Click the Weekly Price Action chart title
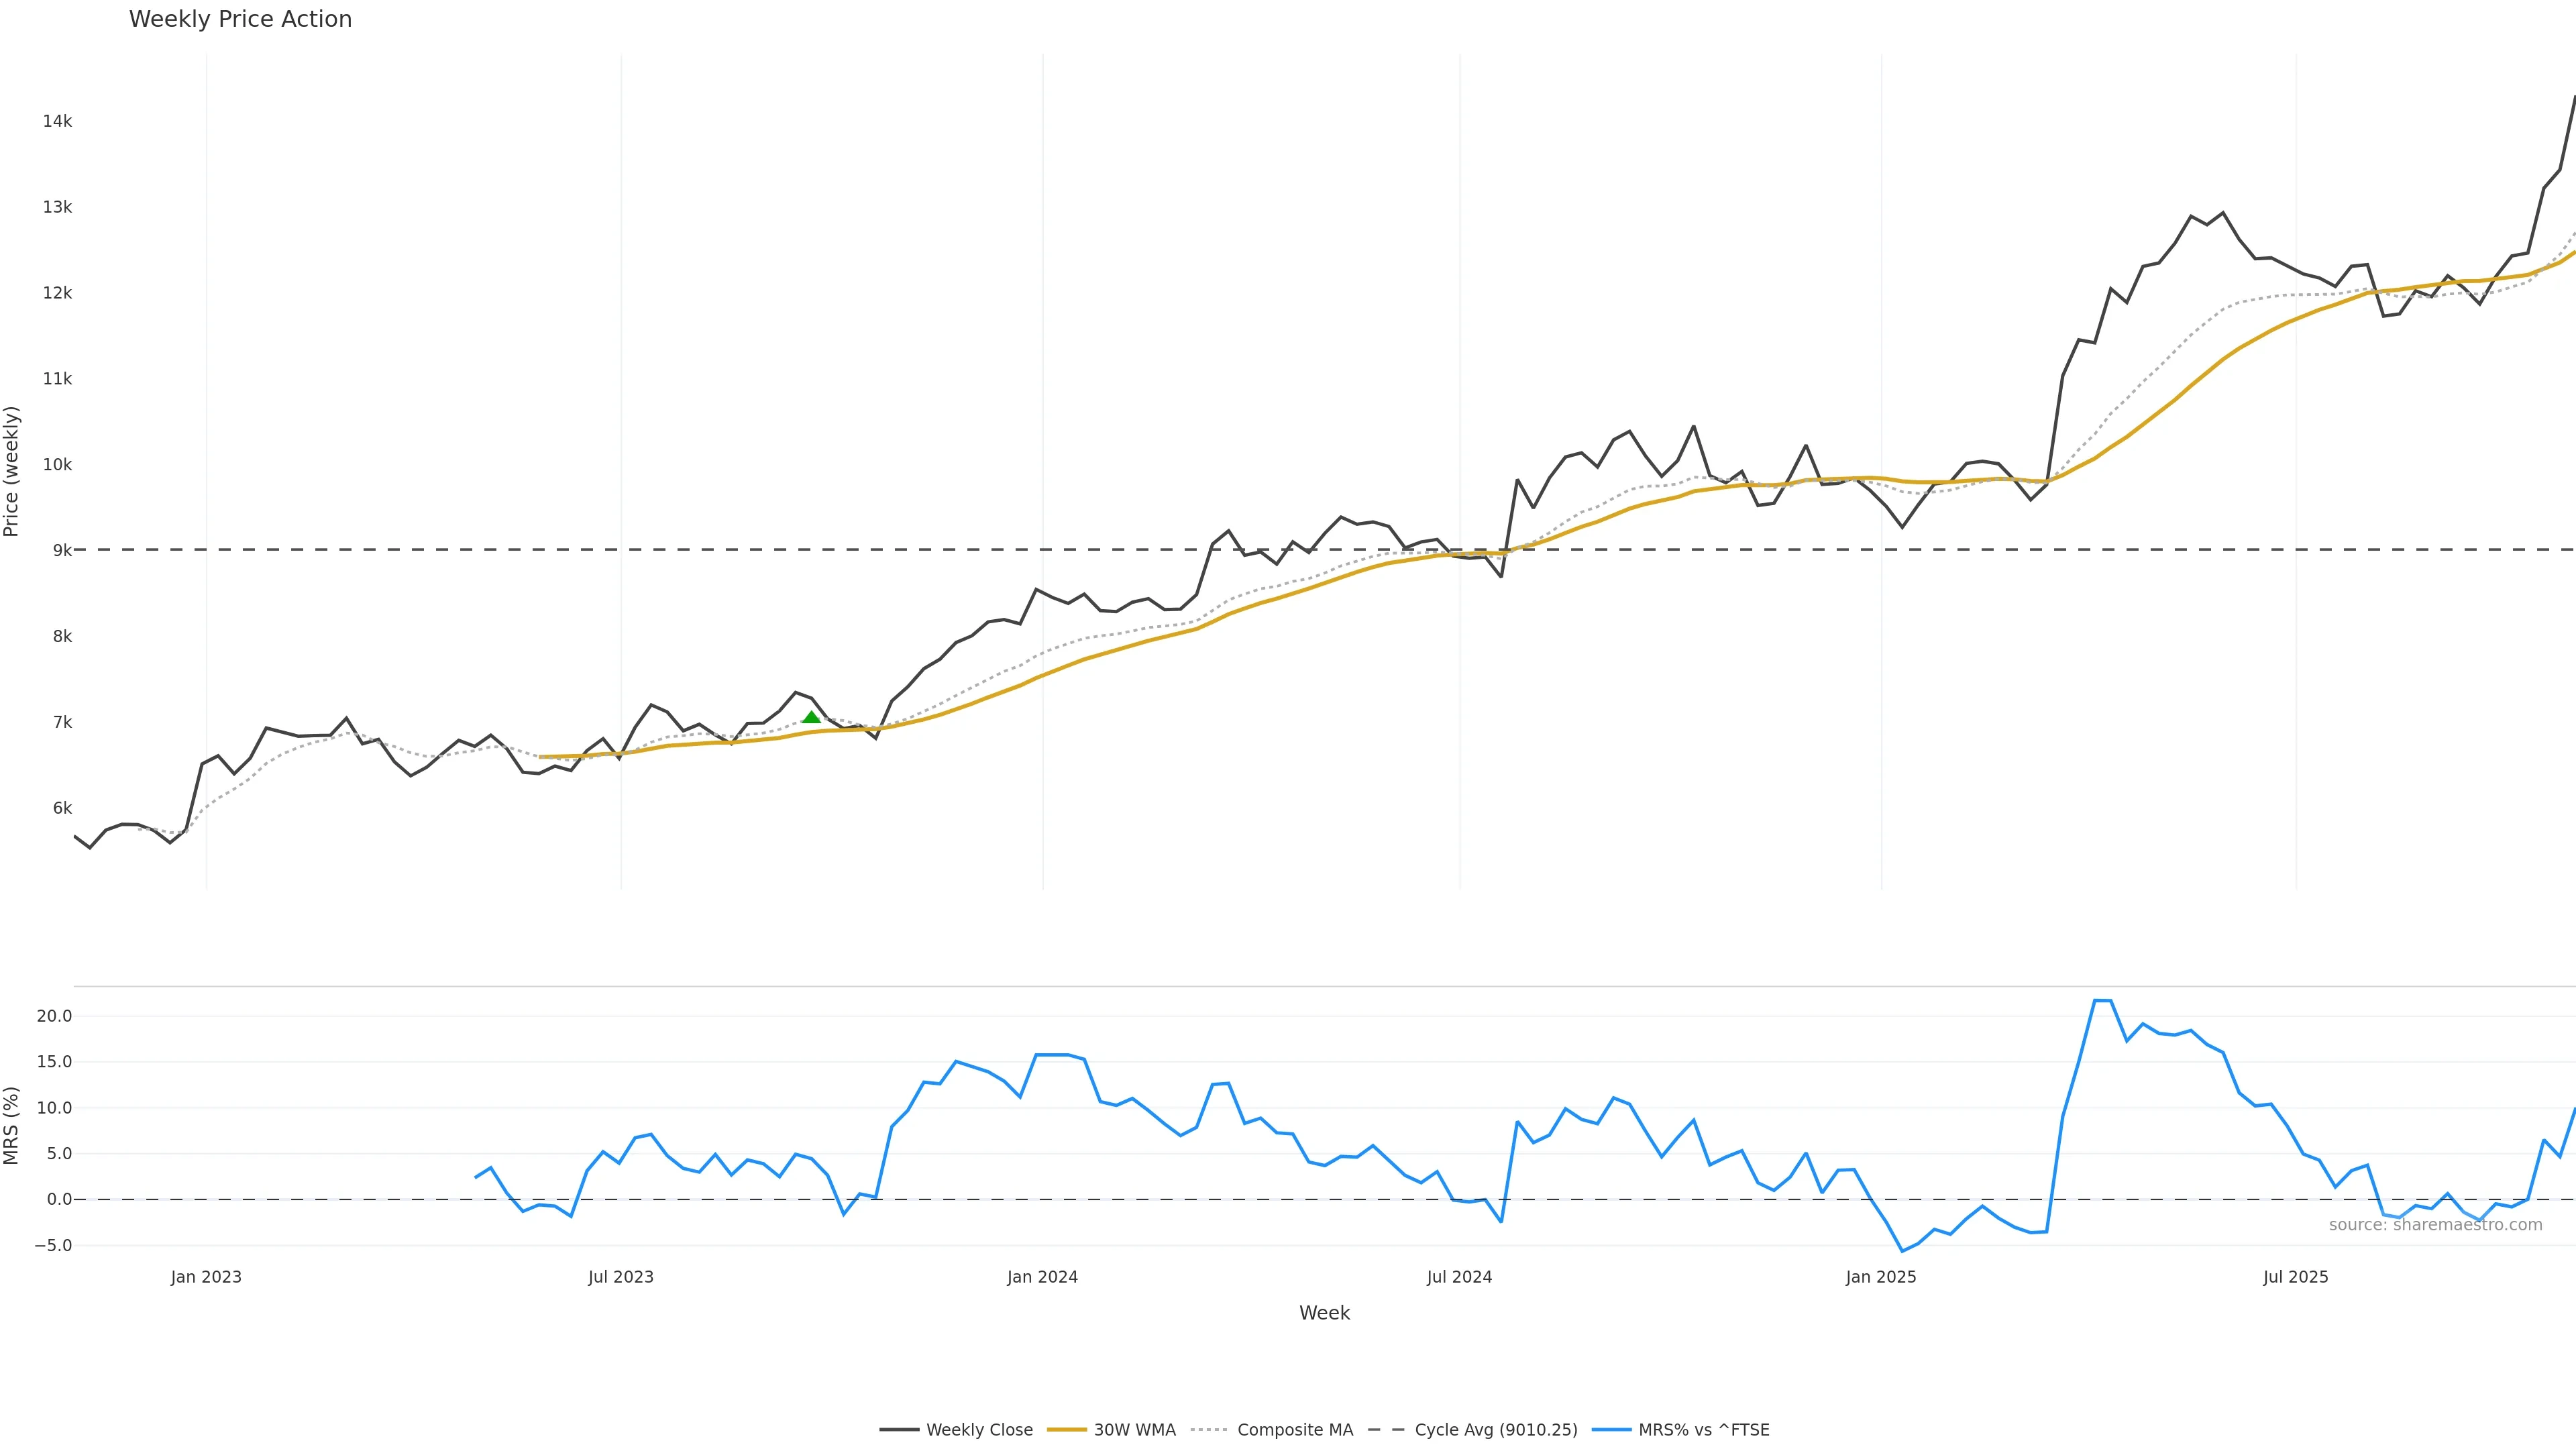Viewport: 2576px width, 1449px height. (x=240, y=19)
